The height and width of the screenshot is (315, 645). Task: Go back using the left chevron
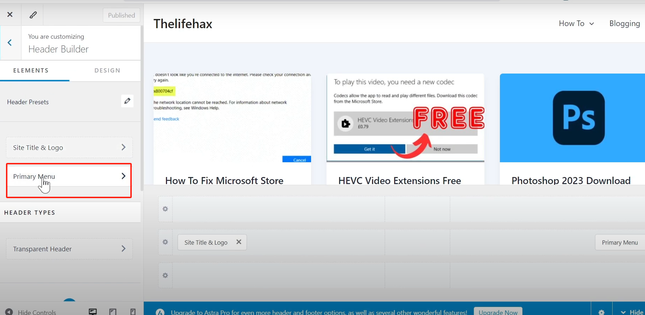(x=10, y=43)
